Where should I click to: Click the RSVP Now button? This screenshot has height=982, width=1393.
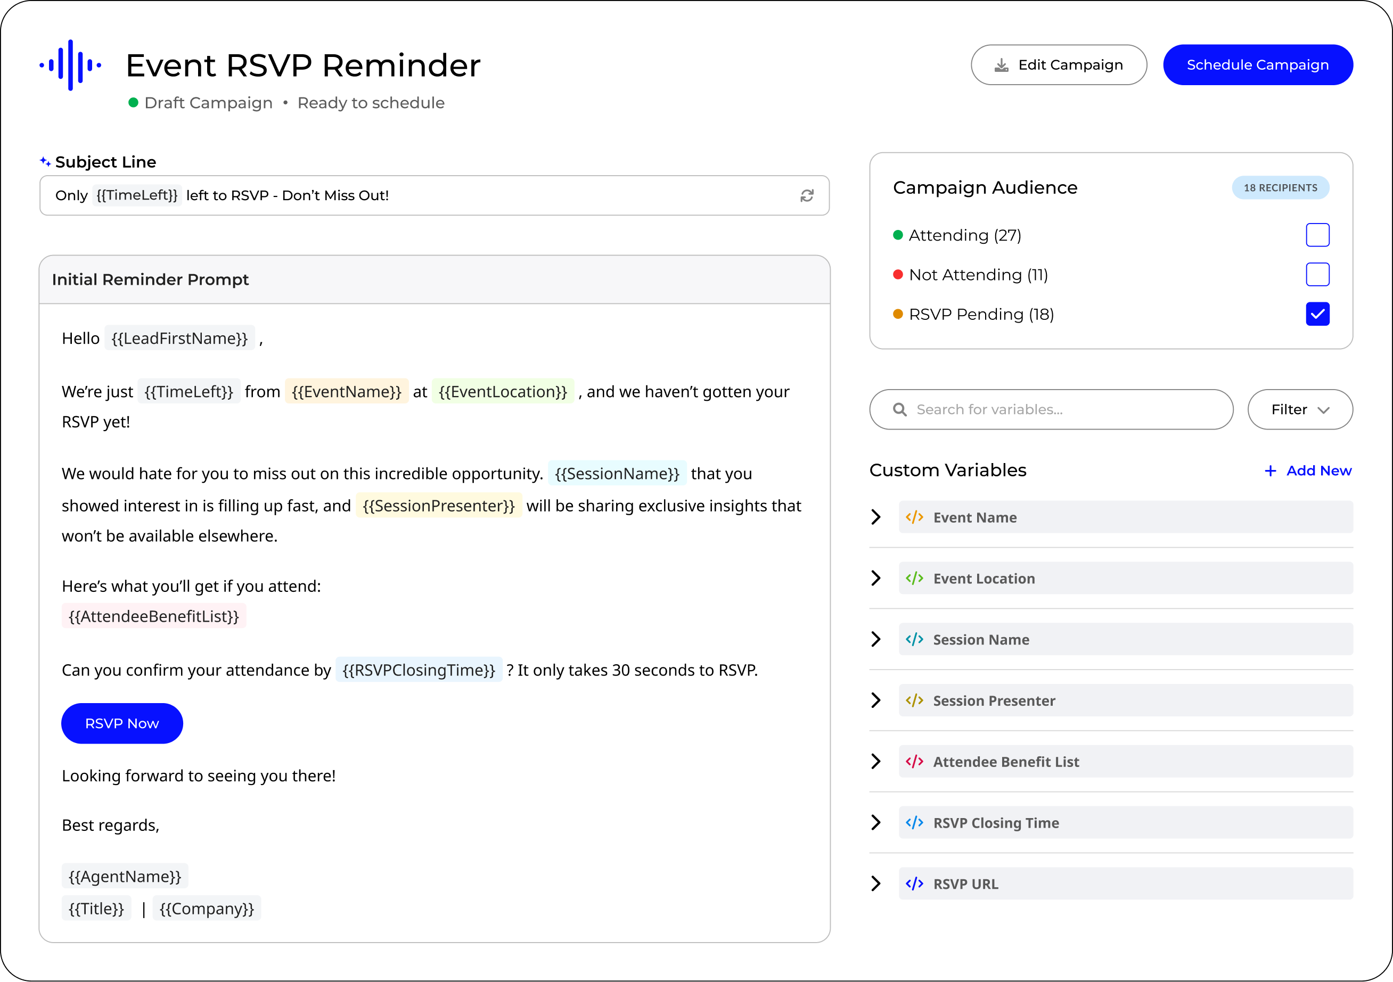[x=122, y=724]
